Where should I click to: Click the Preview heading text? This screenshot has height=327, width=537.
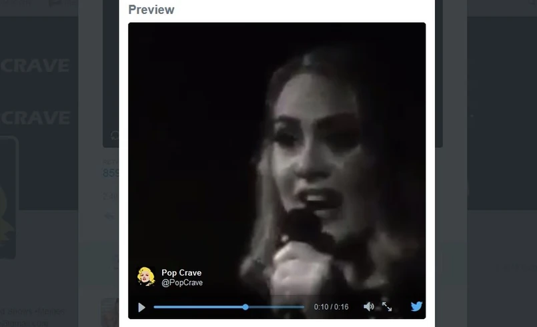click(x=151, y=10)
